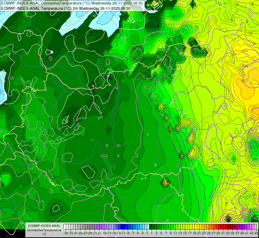Click the ECMWF-INDEX-ANAL legend heading
Viewport: 259px width, 238px height.
click(x=44, y=226)
